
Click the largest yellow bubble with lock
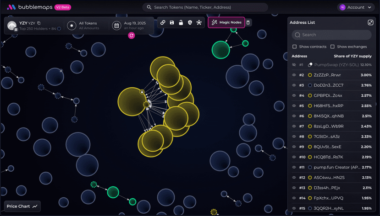point(132,101)
